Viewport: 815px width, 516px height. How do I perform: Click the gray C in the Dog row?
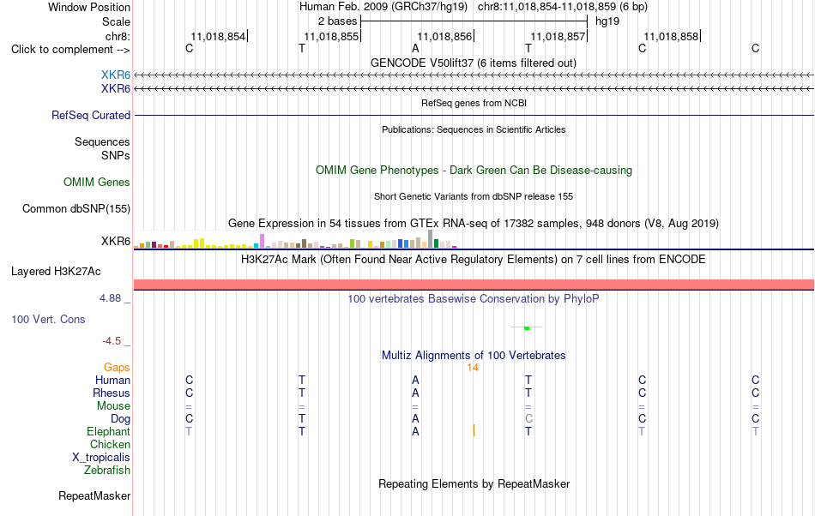(x=528, y=419)
